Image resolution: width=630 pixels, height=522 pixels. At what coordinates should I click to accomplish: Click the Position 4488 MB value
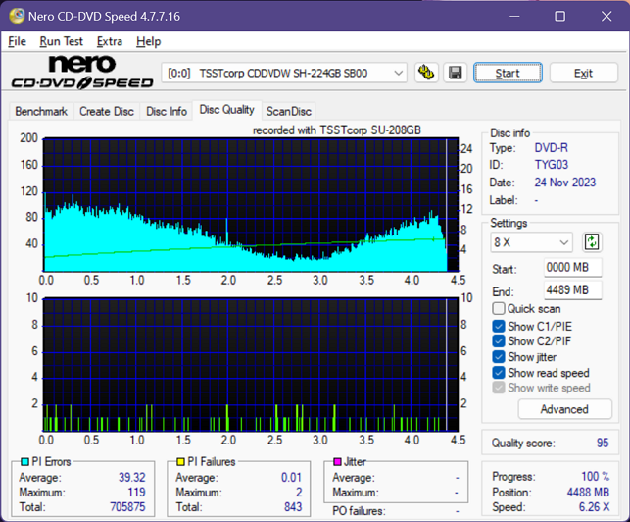(588, 493)
